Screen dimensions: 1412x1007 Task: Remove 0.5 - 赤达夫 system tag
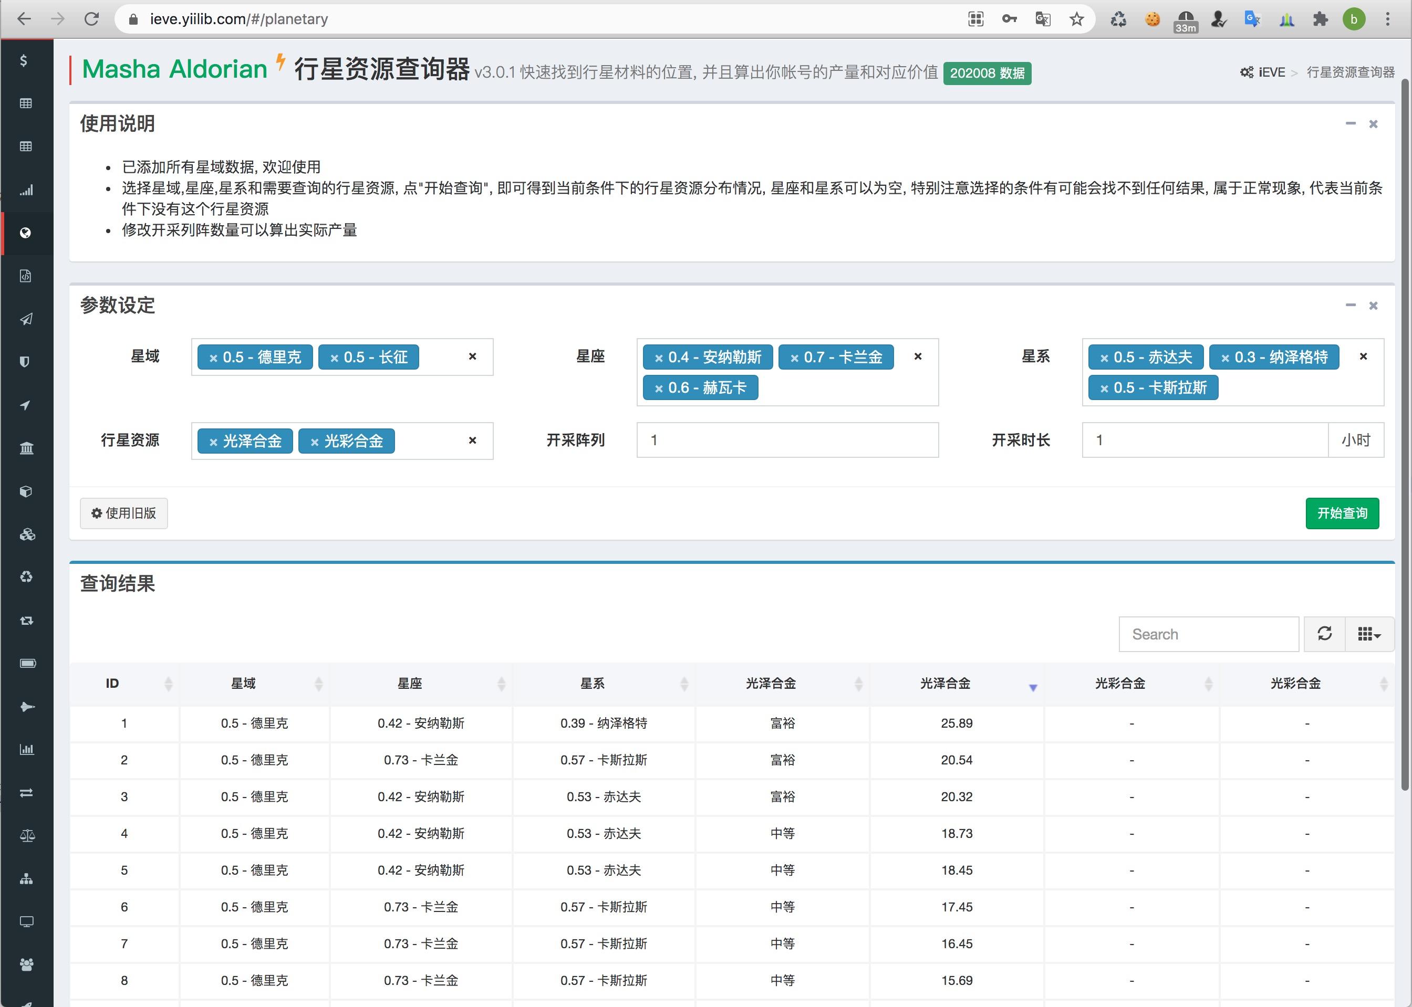(x=1104, y=358)
